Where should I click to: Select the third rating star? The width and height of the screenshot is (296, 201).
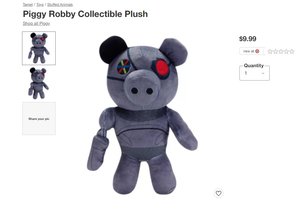click(281, 51)
